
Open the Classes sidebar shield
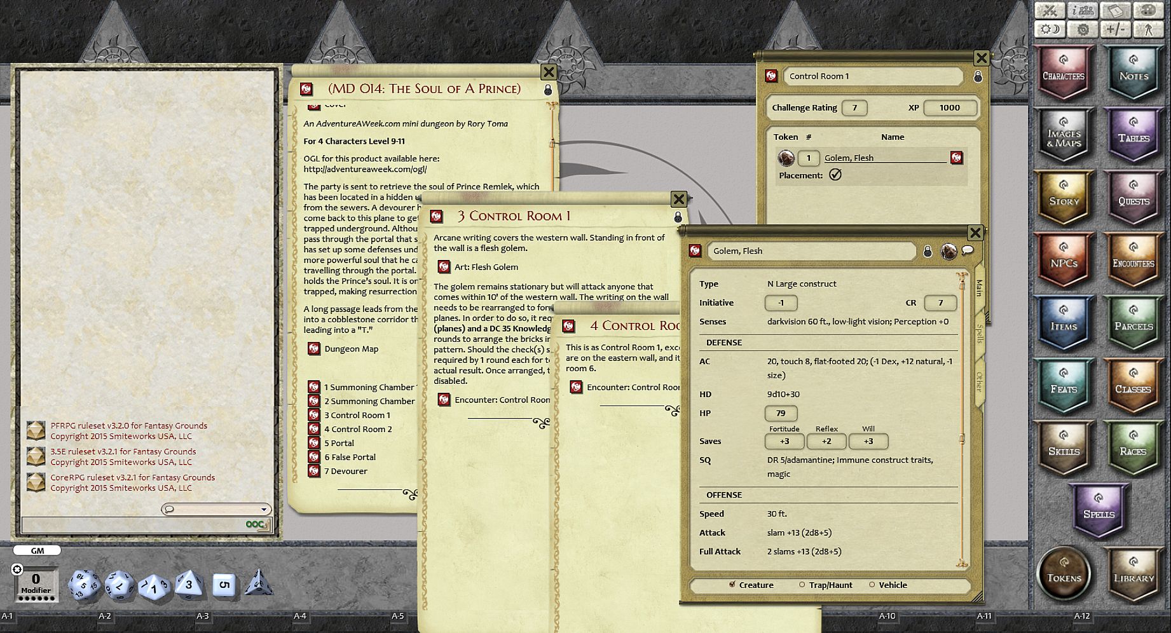click(x=1133, y=385)
